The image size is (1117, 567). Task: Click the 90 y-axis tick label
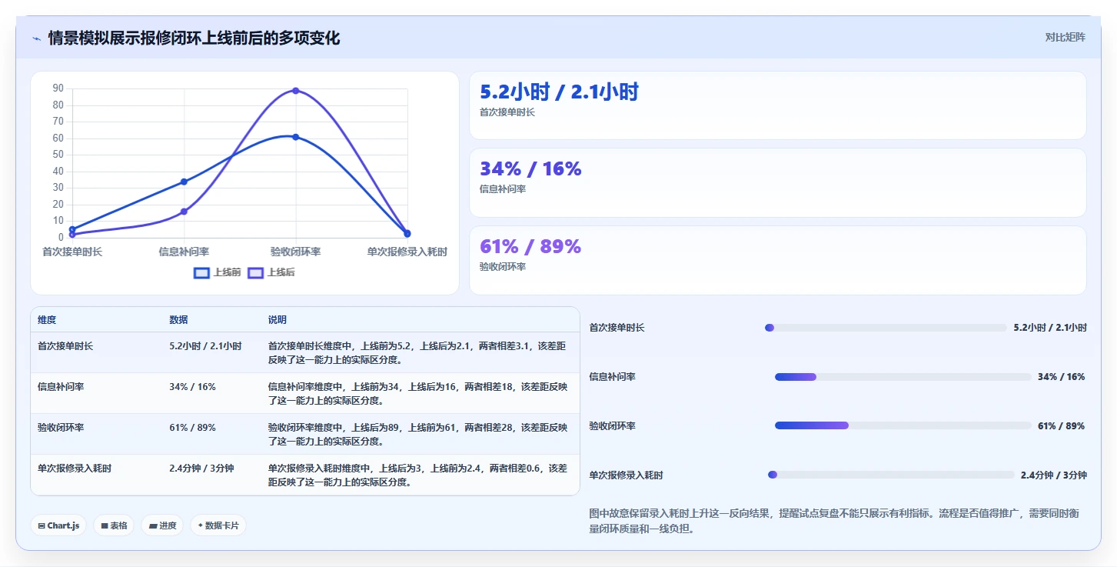coord(58,88)
